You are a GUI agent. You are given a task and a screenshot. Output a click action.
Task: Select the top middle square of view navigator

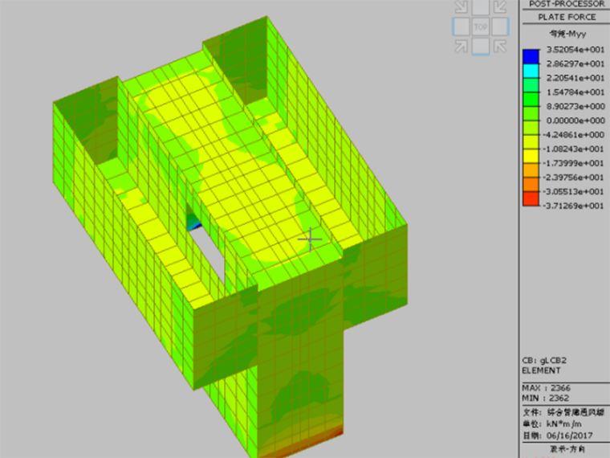pos(481,7)
